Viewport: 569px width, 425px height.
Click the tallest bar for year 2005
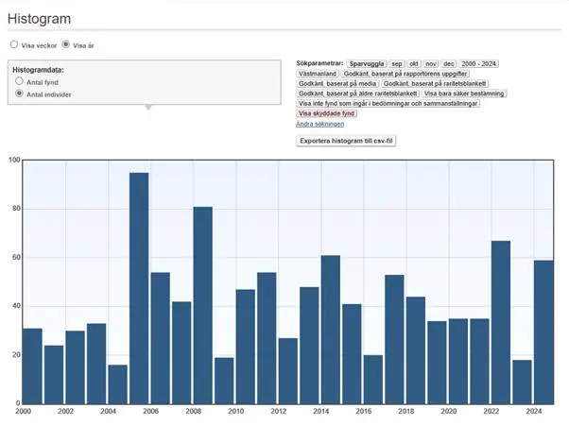(139, 288)
